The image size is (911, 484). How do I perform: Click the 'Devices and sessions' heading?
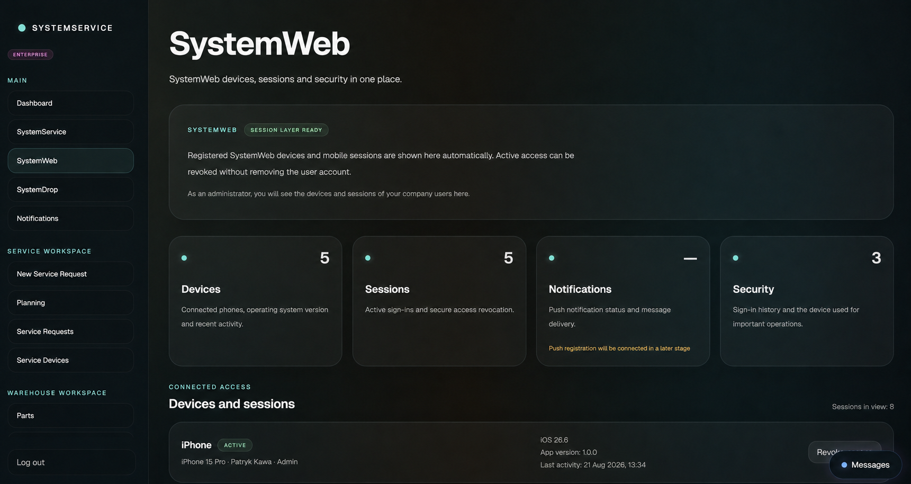click(x=232, y=404)
